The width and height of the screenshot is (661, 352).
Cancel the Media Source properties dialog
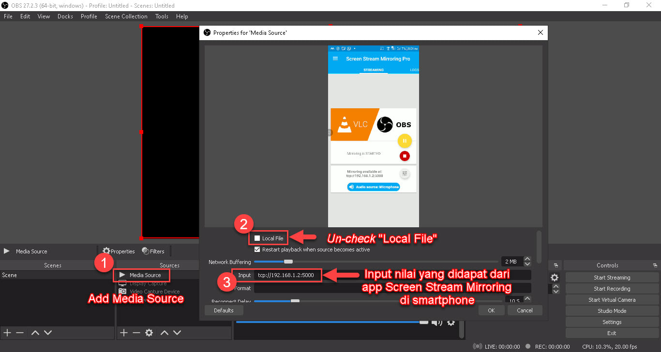point(525,310)
